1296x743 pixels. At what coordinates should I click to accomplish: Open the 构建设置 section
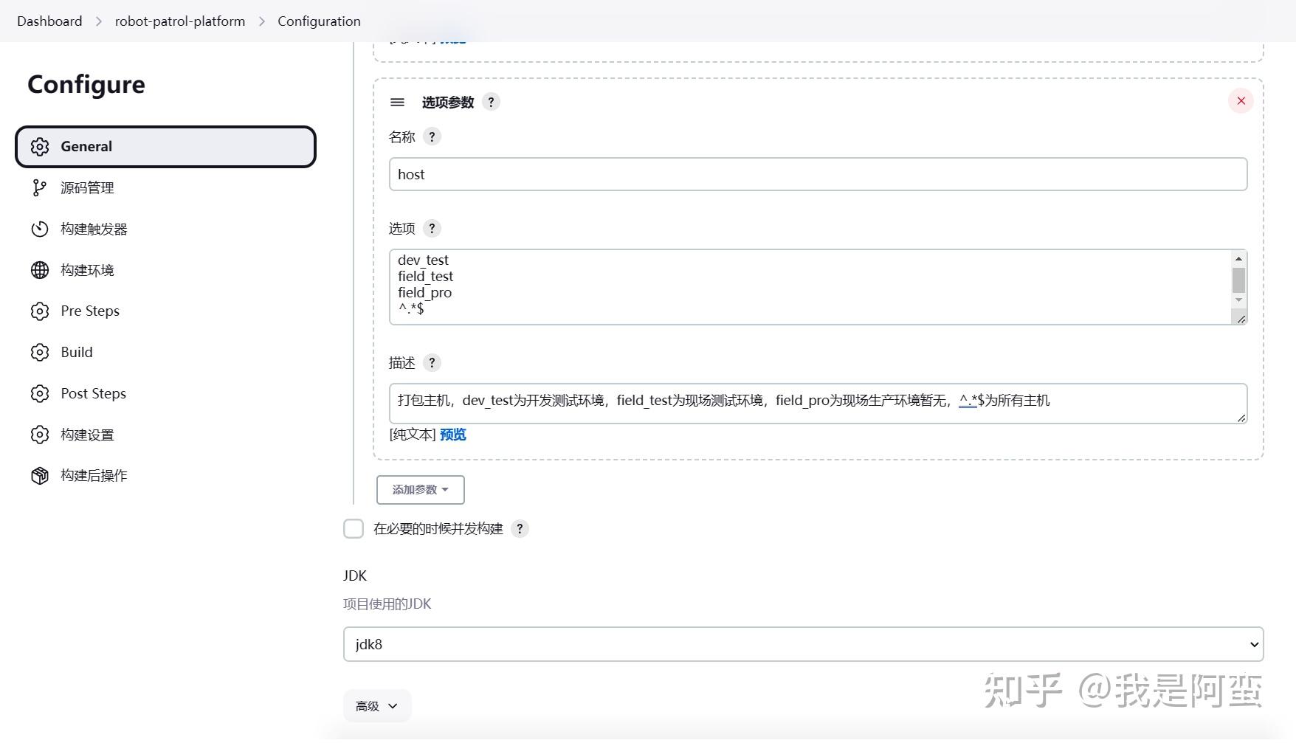(x=86, y=435)
